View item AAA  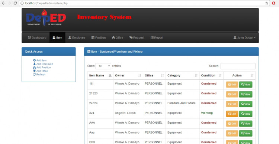(x=246, y=124)
